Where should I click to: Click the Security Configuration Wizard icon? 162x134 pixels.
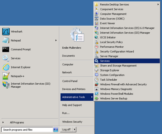(96, 51)
